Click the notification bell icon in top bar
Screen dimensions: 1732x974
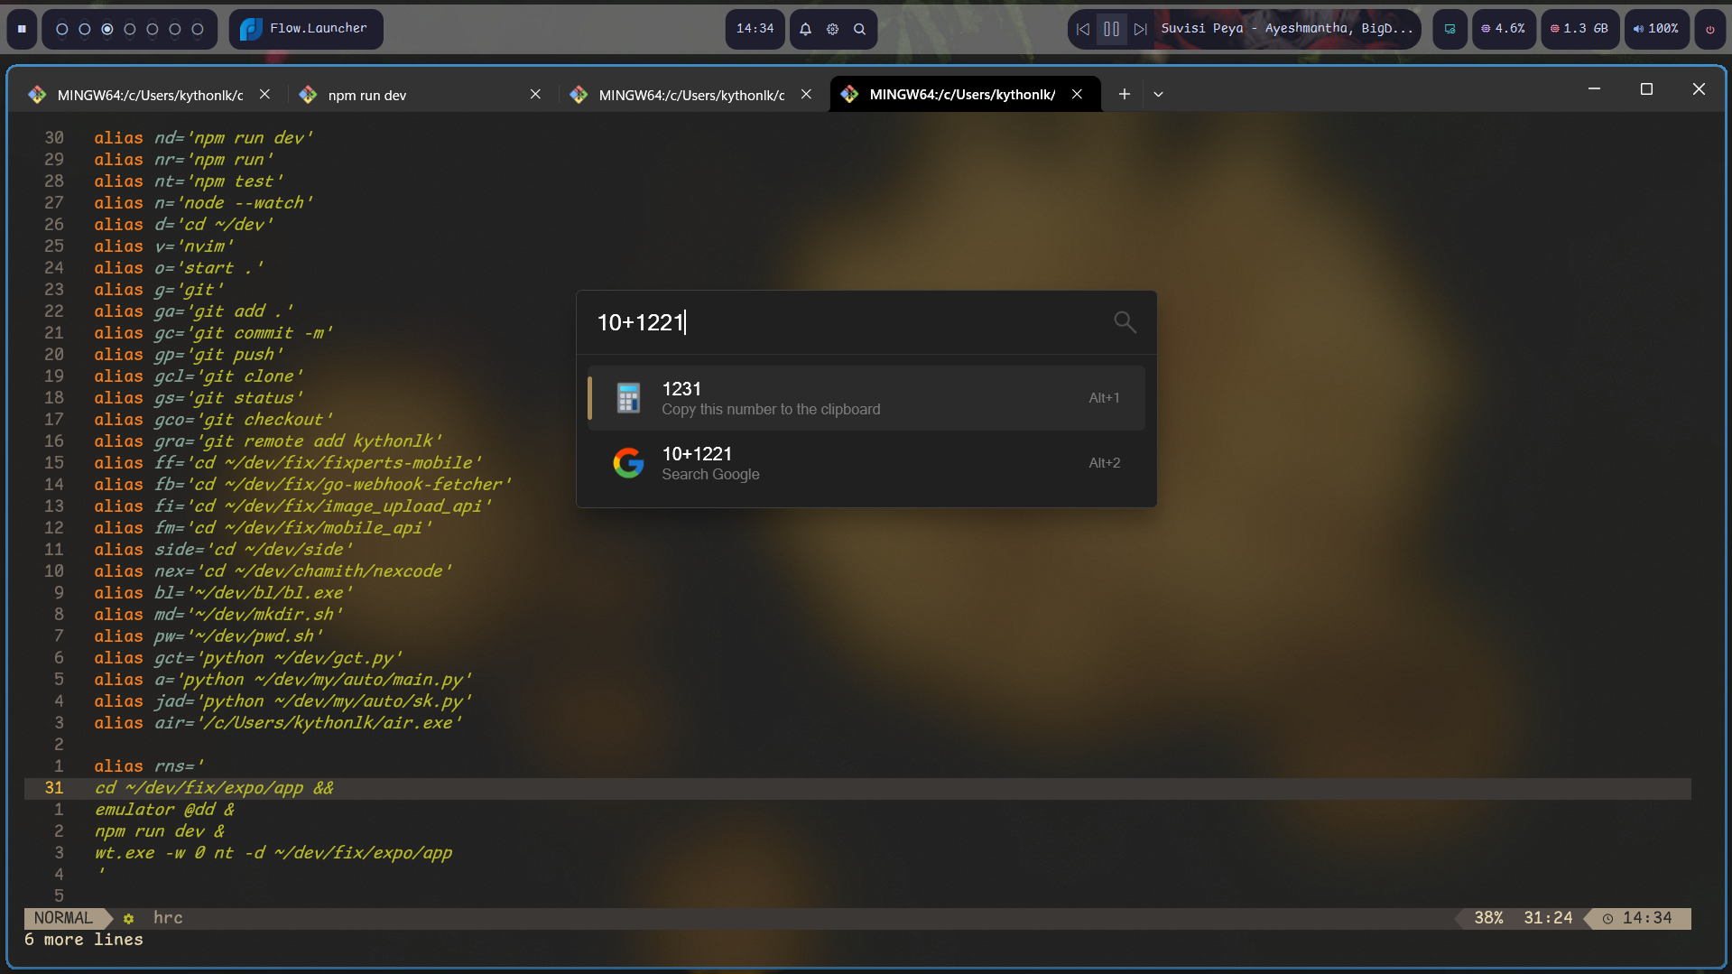click(x=805, y=29)
